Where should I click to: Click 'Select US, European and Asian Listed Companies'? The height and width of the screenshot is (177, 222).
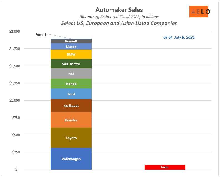click(x=119, y=23)
